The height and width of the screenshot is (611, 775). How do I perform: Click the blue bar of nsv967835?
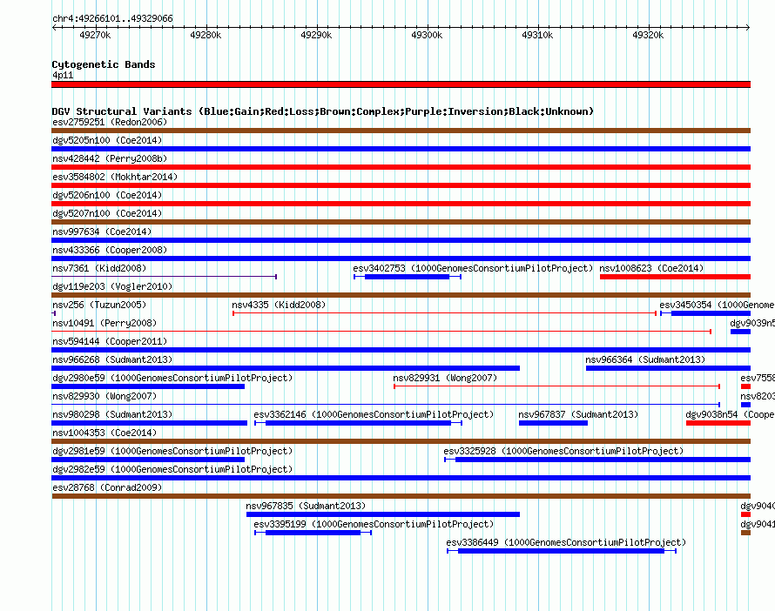383,514
